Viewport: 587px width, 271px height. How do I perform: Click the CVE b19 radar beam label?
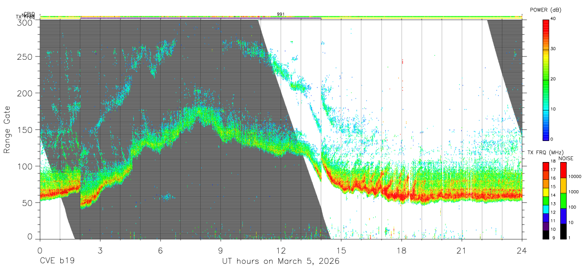click(x=56, y=261)
